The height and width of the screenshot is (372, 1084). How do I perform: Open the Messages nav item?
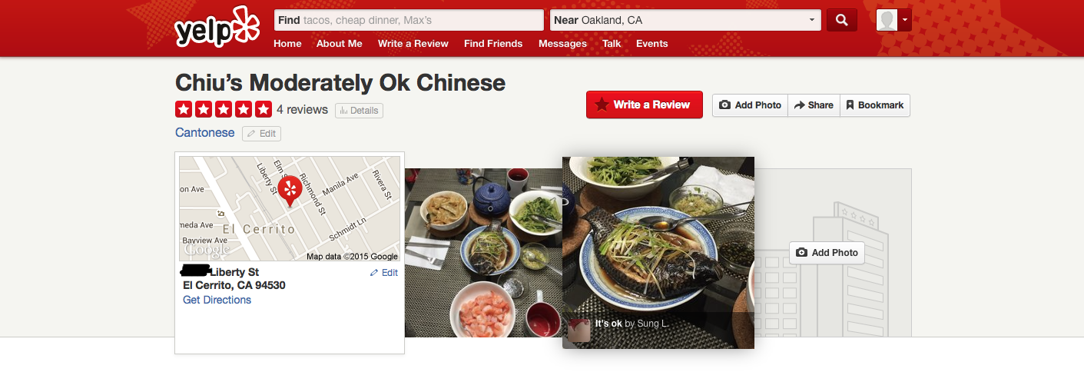click(x=562, y=44)
